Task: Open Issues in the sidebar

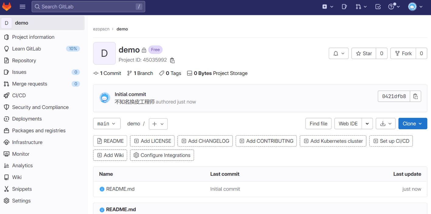Action: pyautogui.click(x=42, y=72)
